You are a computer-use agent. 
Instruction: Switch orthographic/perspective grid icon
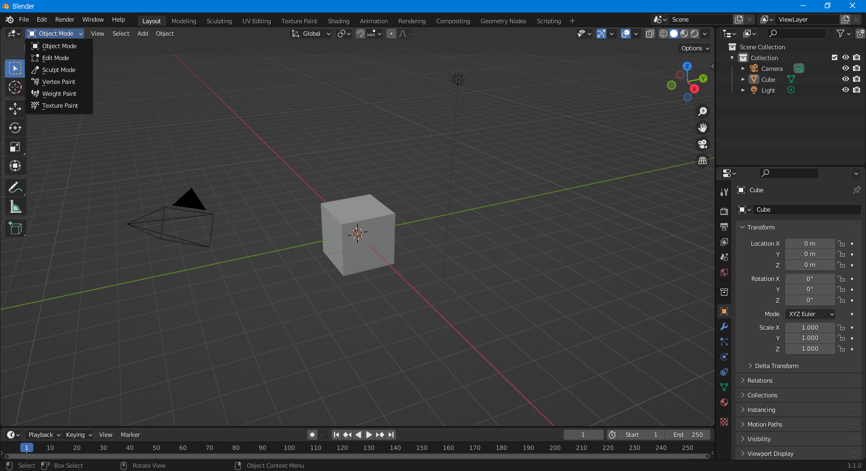point(703,160)
